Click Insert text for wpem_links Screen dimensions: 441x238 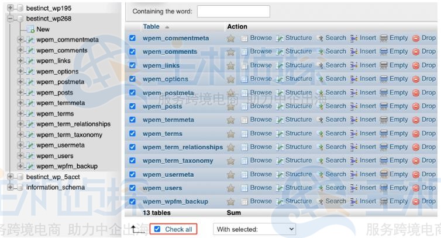click(367, 65)
